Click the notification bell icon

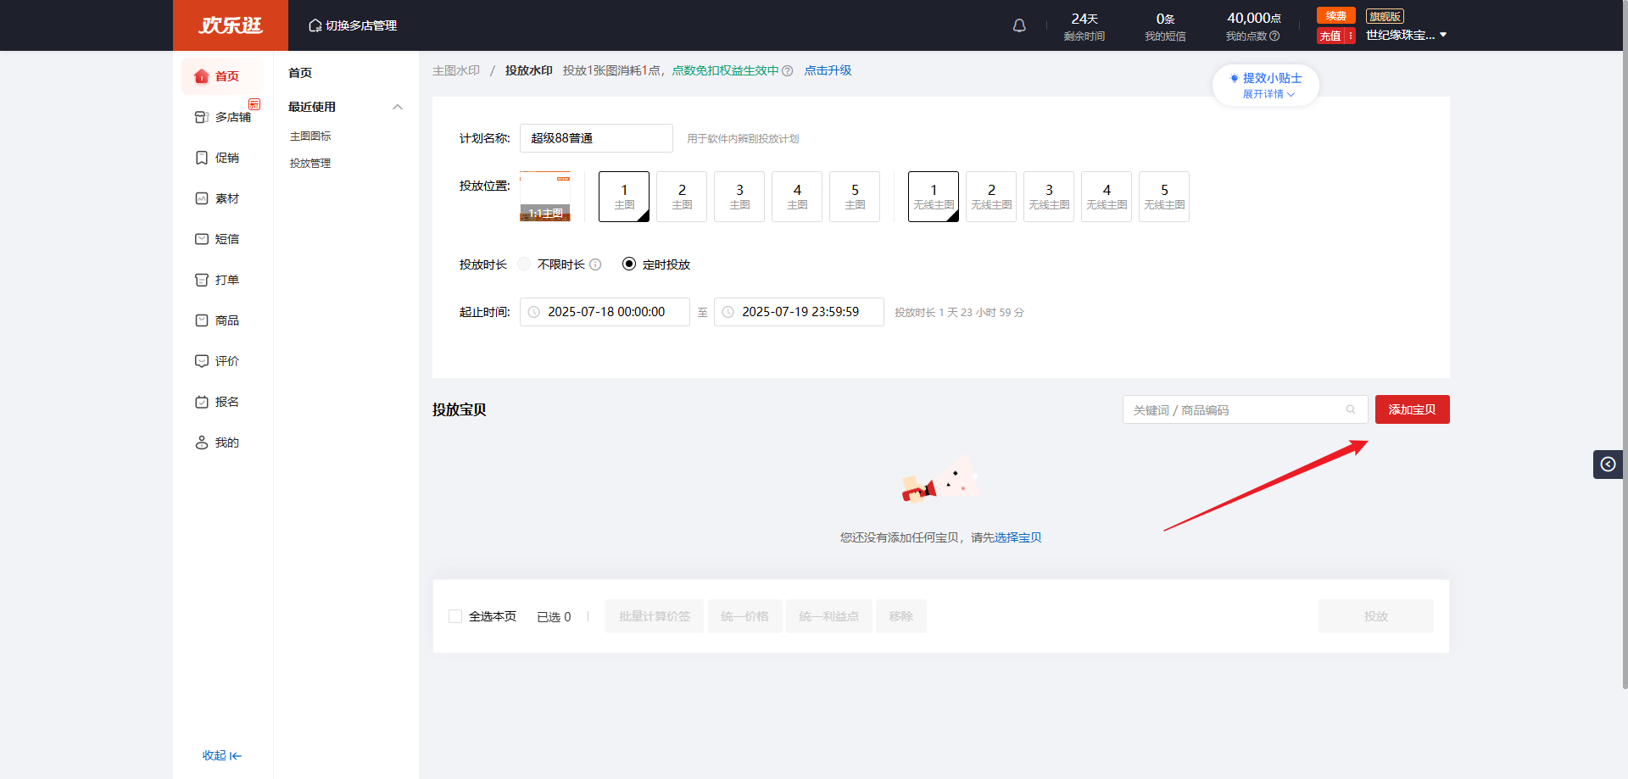pyautogui.click(x=1019, y=25)
